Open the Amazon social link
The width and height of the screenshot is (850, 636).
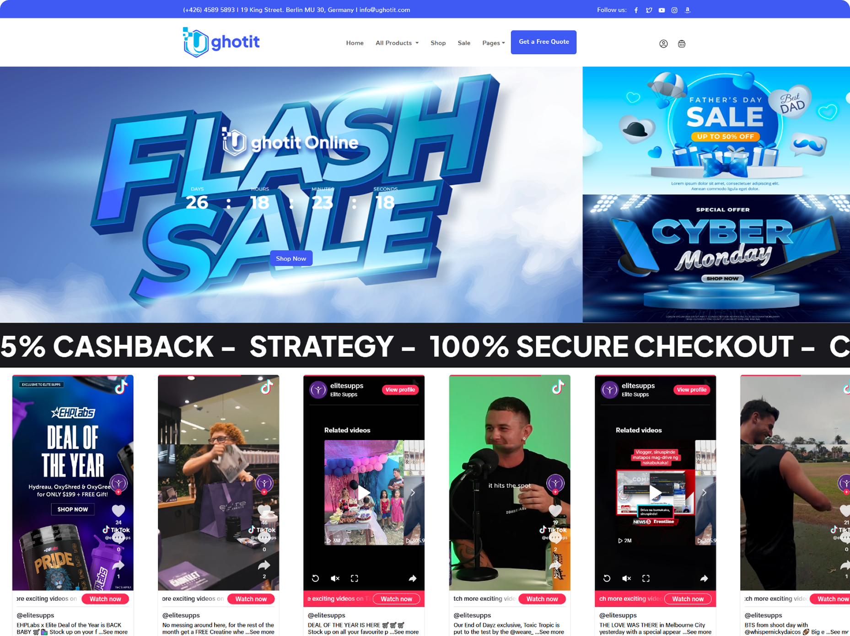(x=687, y=10)
